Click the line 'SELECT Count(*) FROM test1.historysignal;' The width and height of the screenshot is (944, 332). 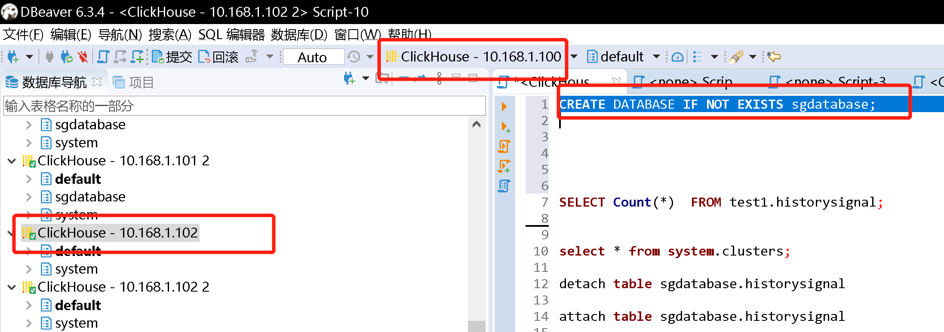click(721, 202)
